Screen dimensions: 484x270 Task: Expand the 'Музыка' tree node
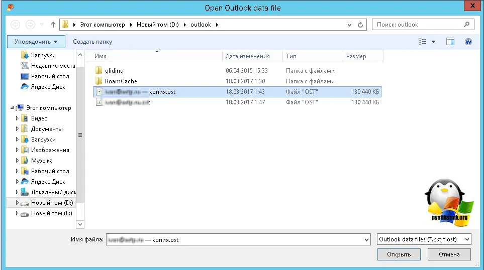point(17,160)
